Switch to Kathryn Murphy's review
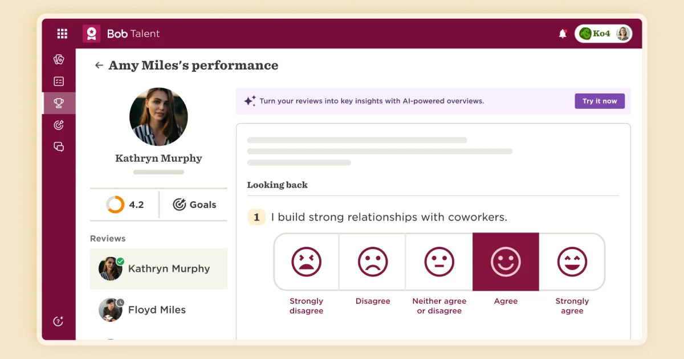Image resolution: width=684 pixels, height=359 pixels. pyautogui.click(x=158, y=268)
